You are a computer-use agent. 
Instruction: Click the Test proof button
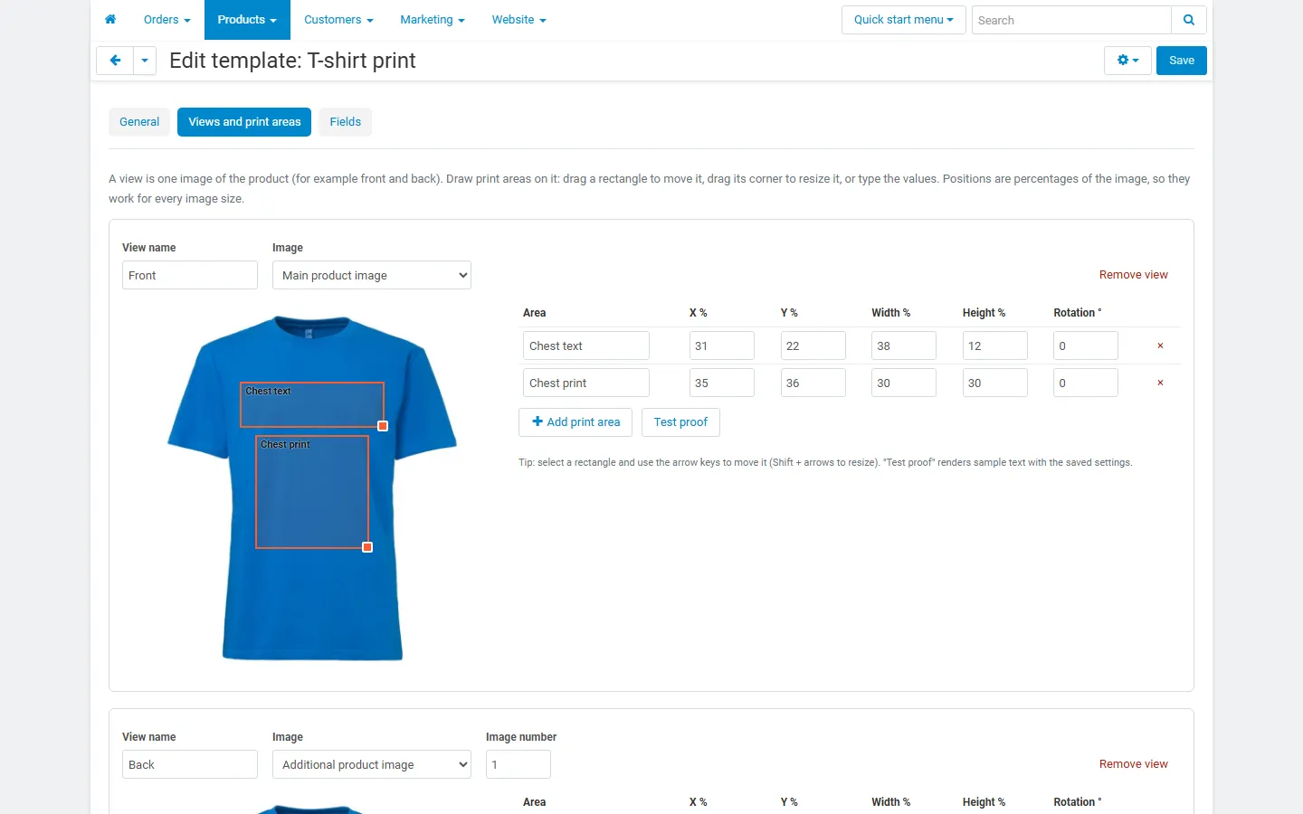click(680, 422)
